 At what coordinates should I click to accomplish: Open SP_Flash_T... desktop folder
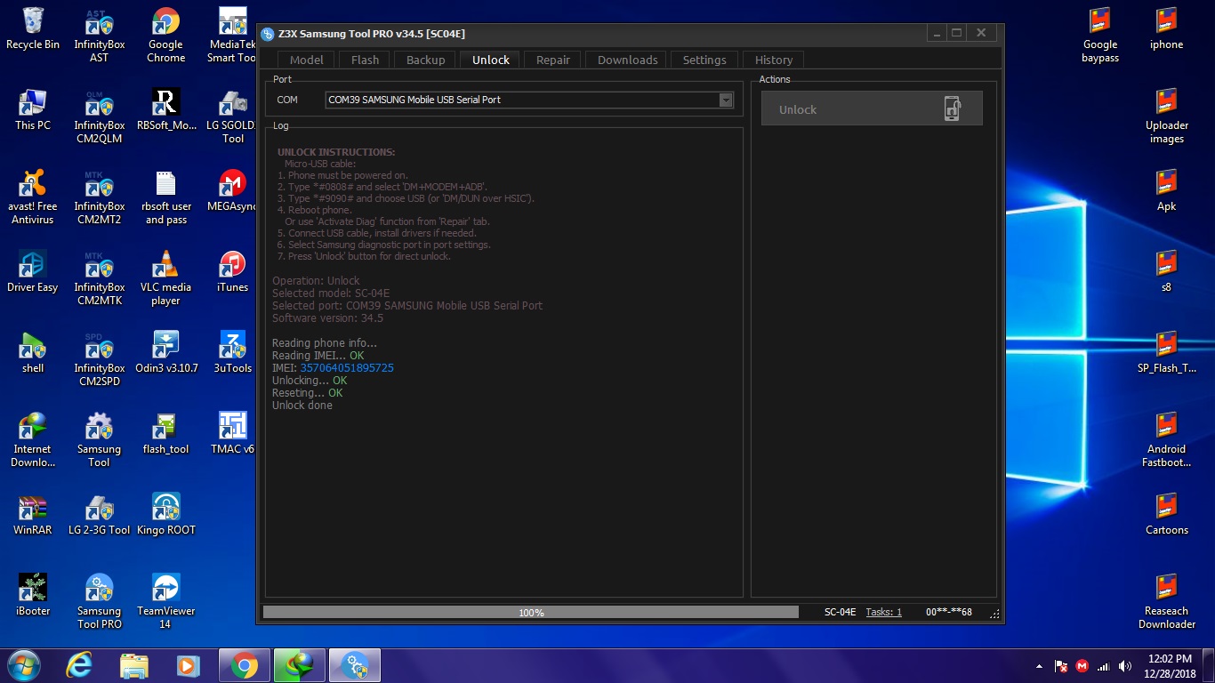point(1166,353)
